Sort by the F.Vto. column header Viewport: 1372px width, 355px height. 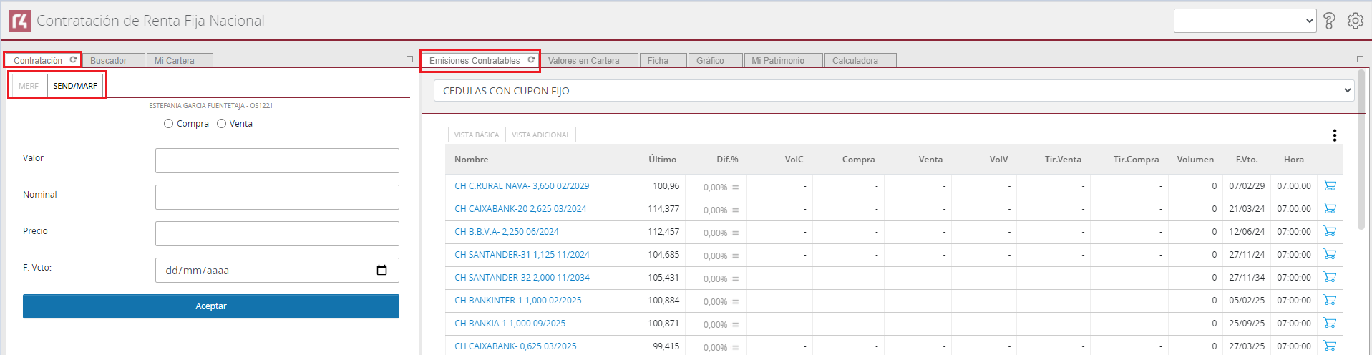1247,160
